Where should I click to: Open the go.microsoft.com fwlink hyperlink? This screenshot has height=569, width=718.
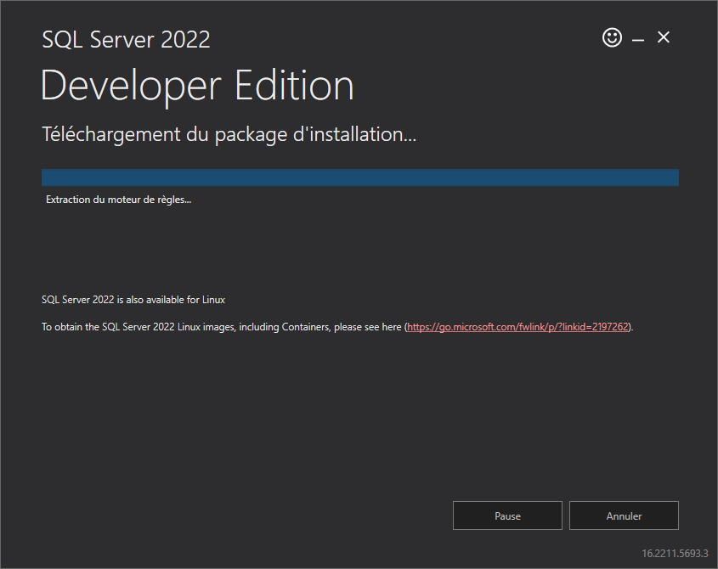[517, 327]
